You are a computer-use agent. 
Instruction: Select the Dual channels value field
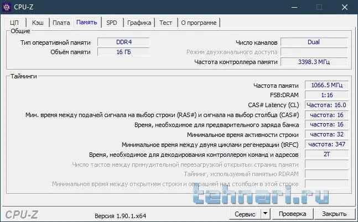(x=314, y=42)
